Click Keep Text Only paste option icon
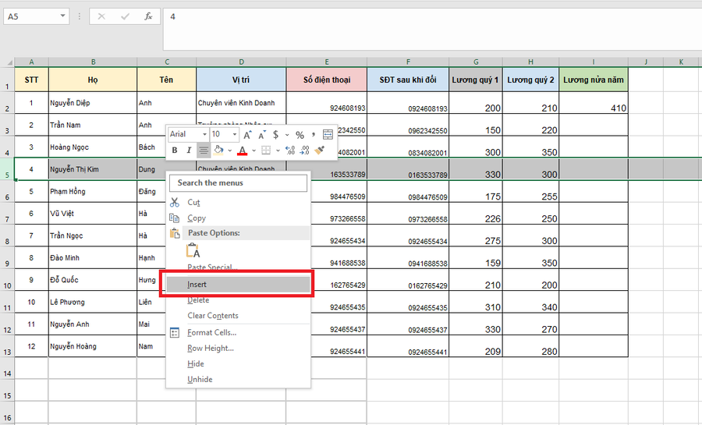702x425 pixels. point(193,250)
